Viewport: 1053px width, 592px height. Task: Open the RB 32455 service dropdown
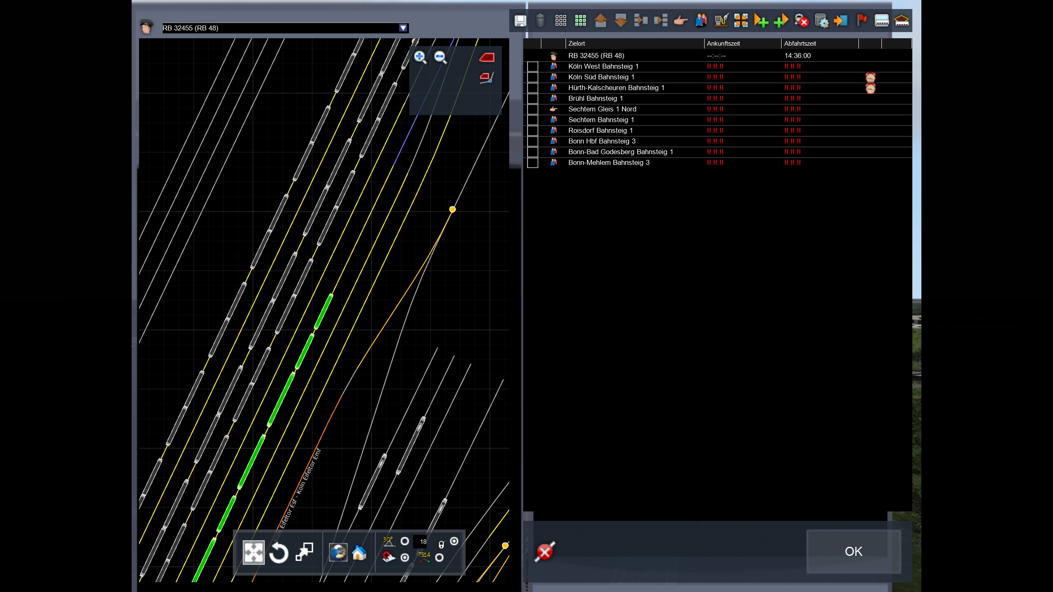[403, 28]
